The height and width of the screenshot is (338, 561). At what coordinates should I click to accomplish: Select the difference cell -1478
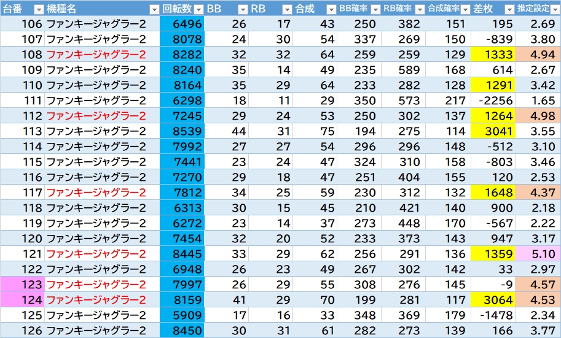point(493,315)
